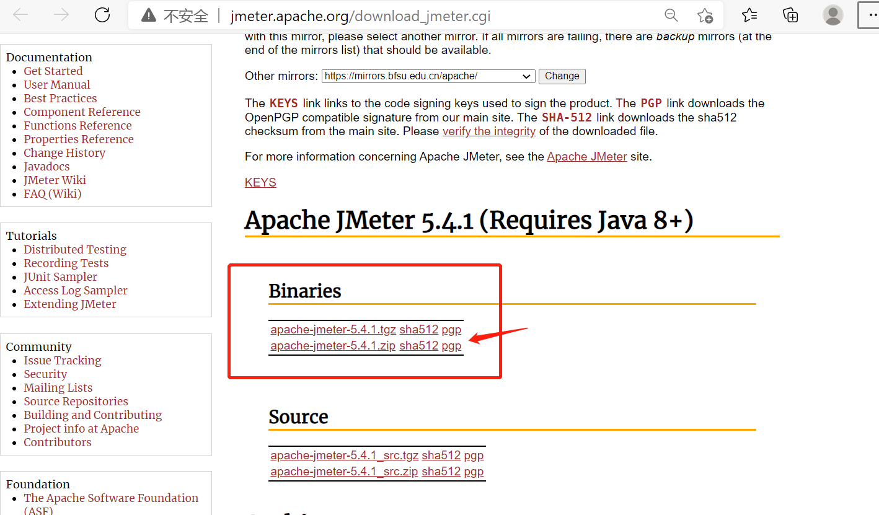The width and height of the screenshot is (879, 515).
Task: Download apache-jmeter-5.4.1_src.zip source
Action: [345, 472]
